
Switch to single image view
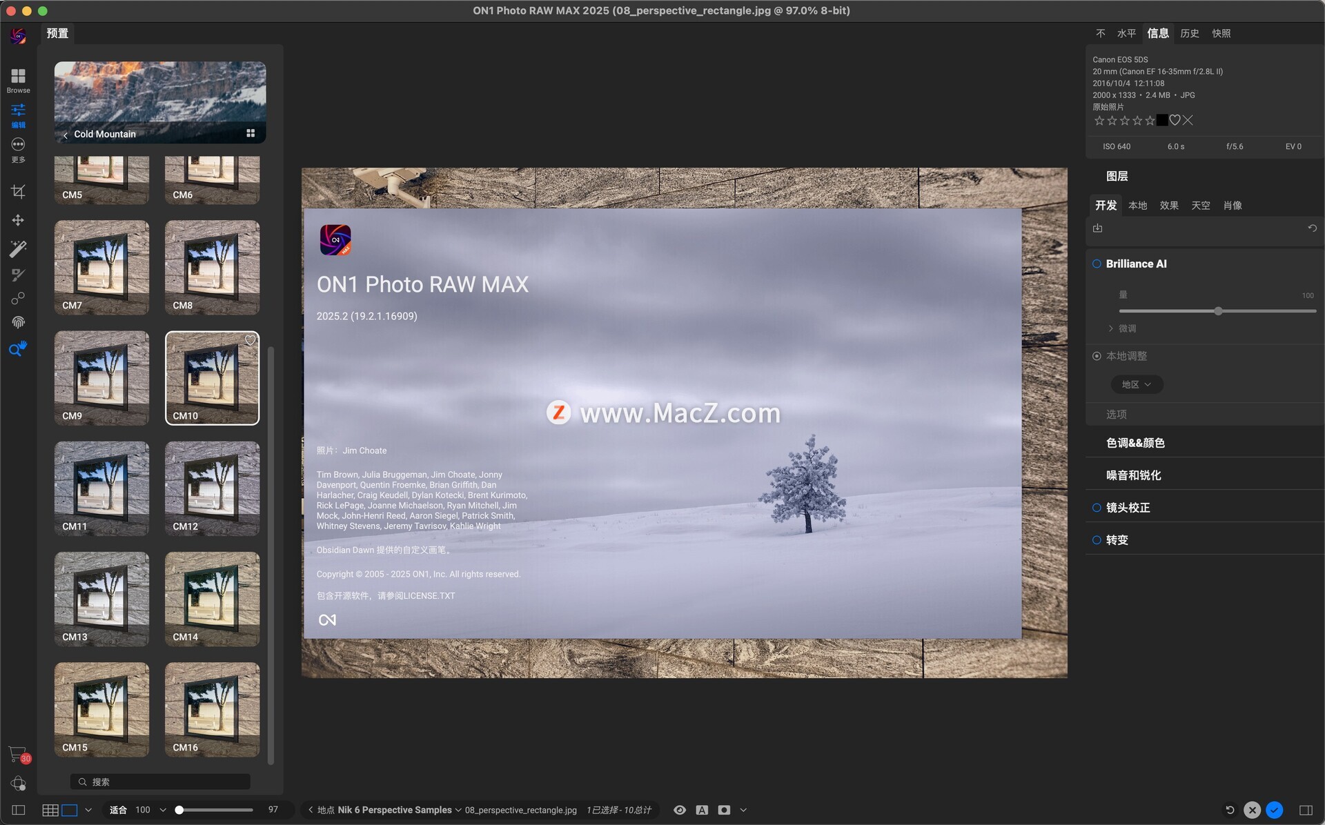pos(69,810)
